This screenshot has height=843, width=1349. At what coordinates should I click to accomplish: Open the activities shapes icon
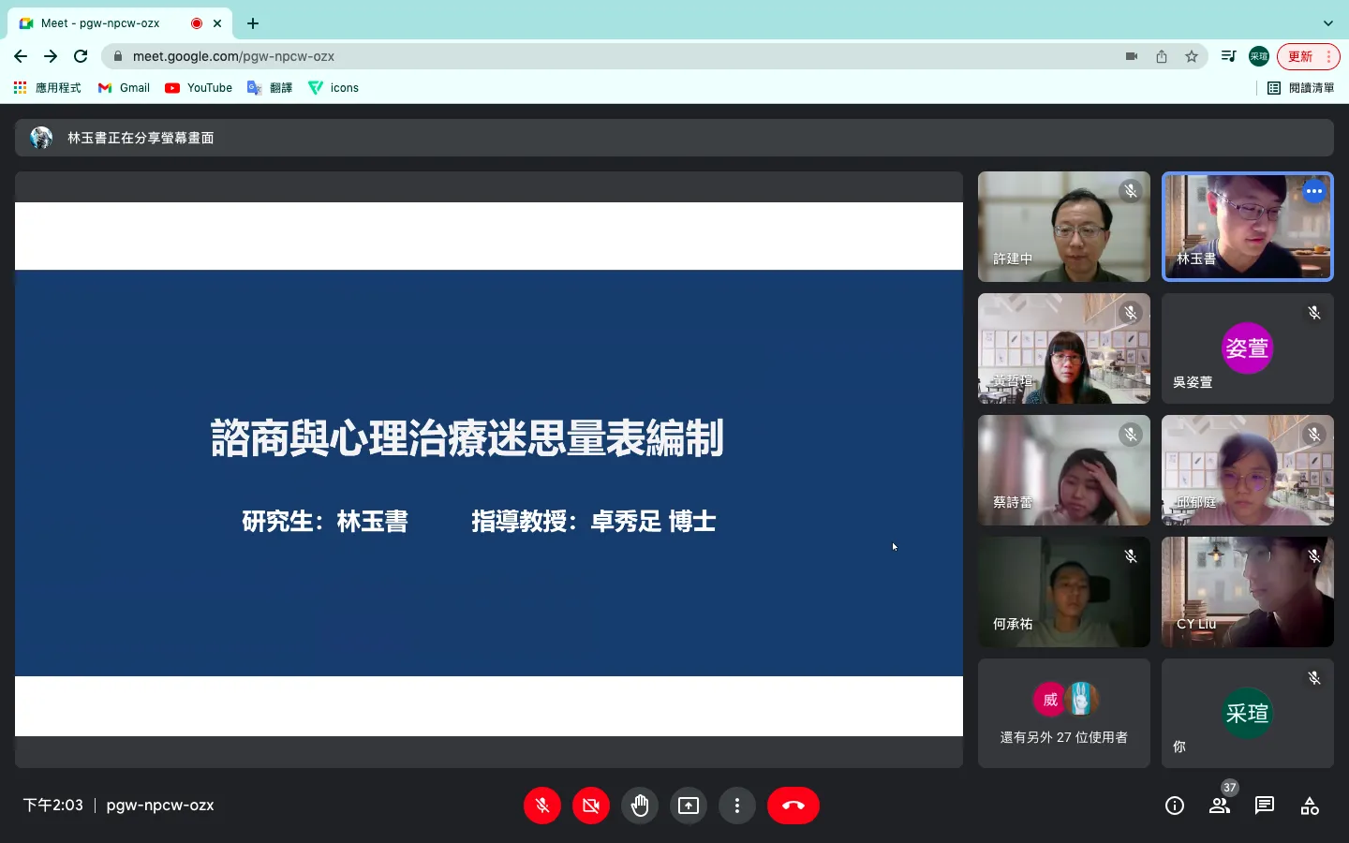pos(1310,806)
